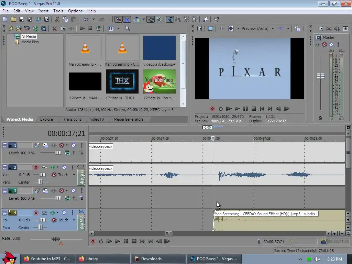Select Media Bins in the media tree
Screen dimensions: 352x264
(x=30, y=42)
